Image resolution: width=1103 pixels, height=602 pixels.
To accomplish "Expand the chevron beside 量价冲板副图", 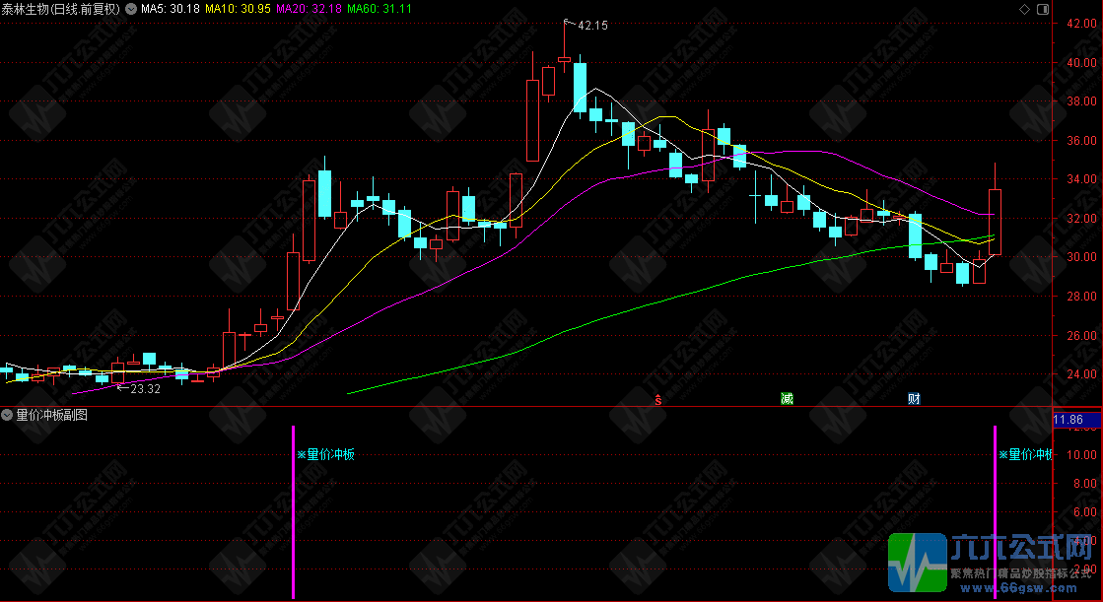I will click(7, 415).
